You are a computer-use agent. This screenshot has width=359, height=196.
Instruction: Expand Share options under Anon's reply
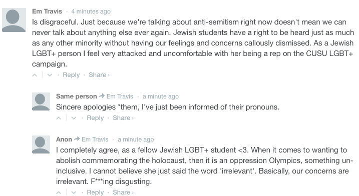click(x=123, y=192)
